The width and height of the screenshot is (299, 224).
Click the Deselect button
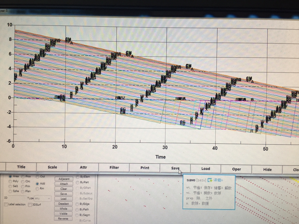pos(63,204)
